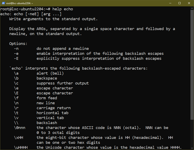Click the scrollbar down arrow
The image size is (194, 150).
[x=192, y=148]
